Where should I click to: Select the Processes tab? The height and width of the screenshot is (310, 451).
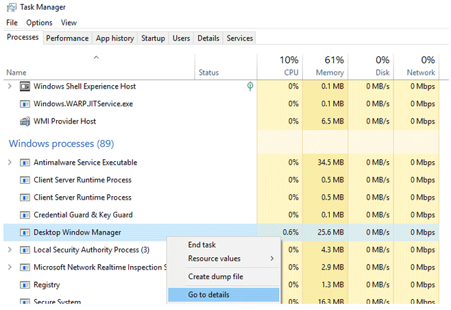[x=23, y=38]
